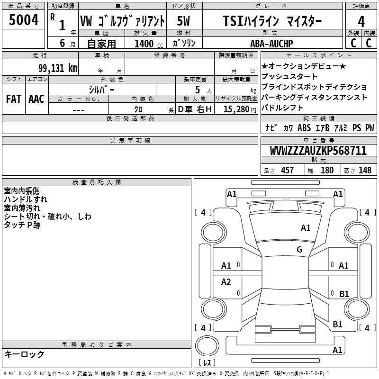Click the レス label under the spare tire
The height and width of the screenshot is (379, 379).
208,363
